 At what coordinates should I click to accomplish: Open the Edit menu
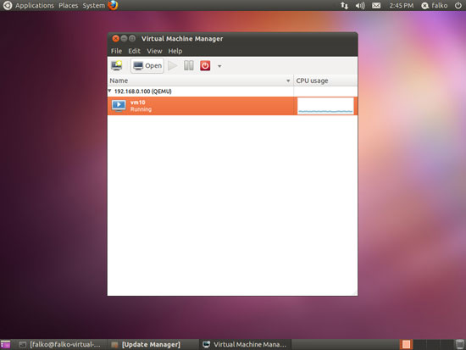tap(134, 51)
